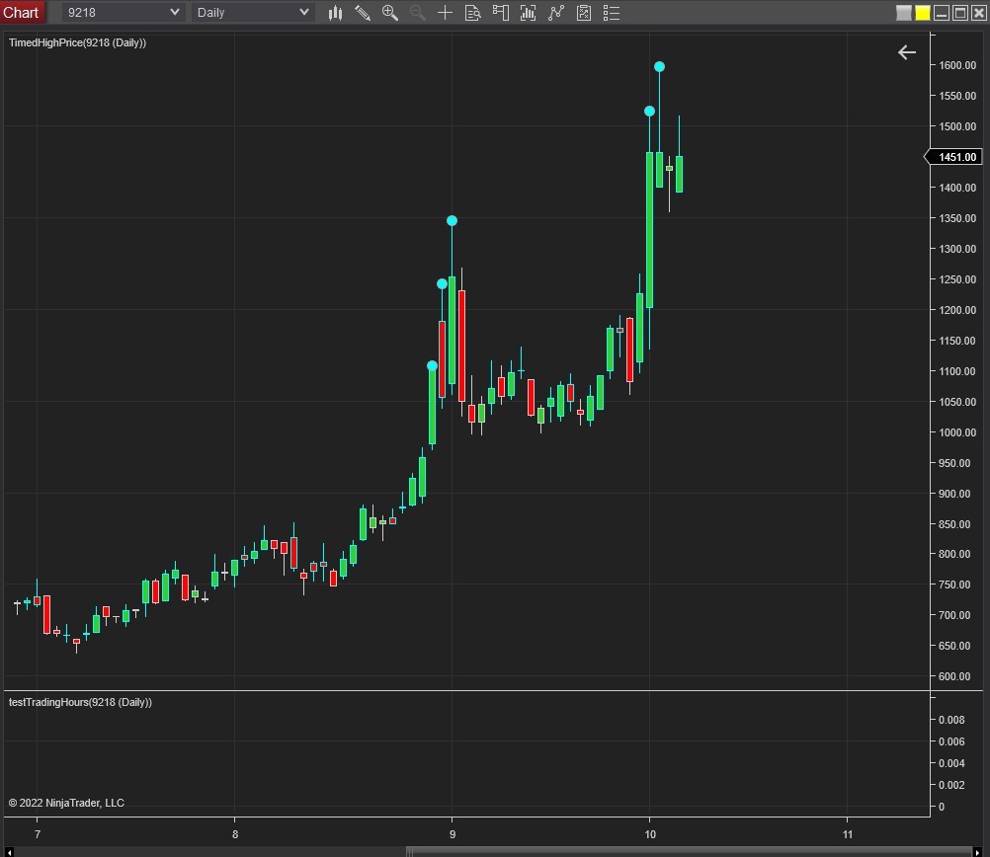990x857 pixels.
Task: Click the left arrow at chart top right
Action: [907, 52]
